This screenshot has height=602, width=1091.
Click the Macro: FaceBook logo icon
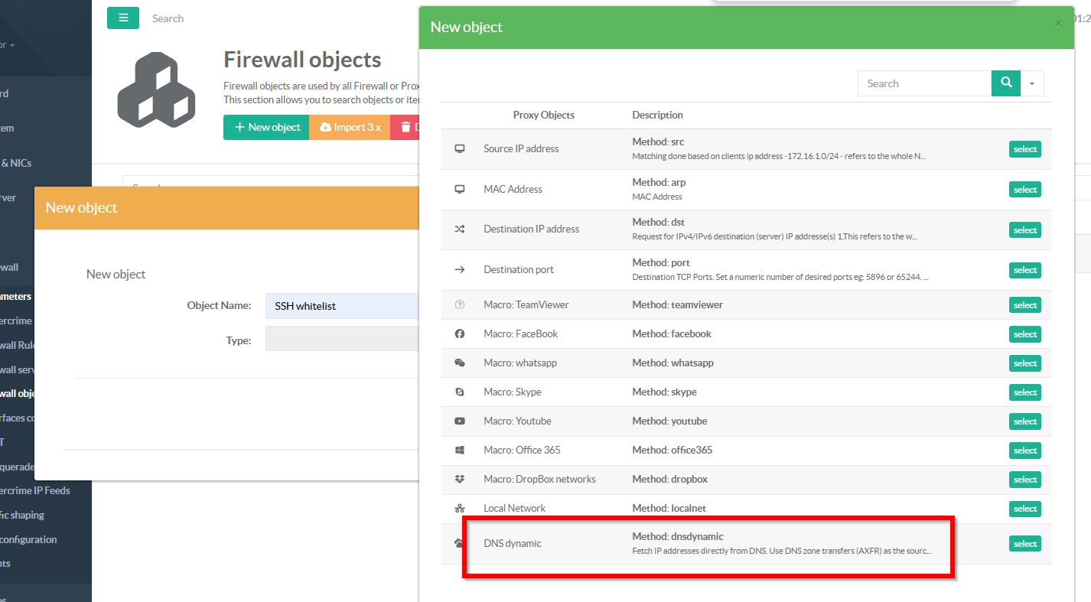tap(460, 334)
